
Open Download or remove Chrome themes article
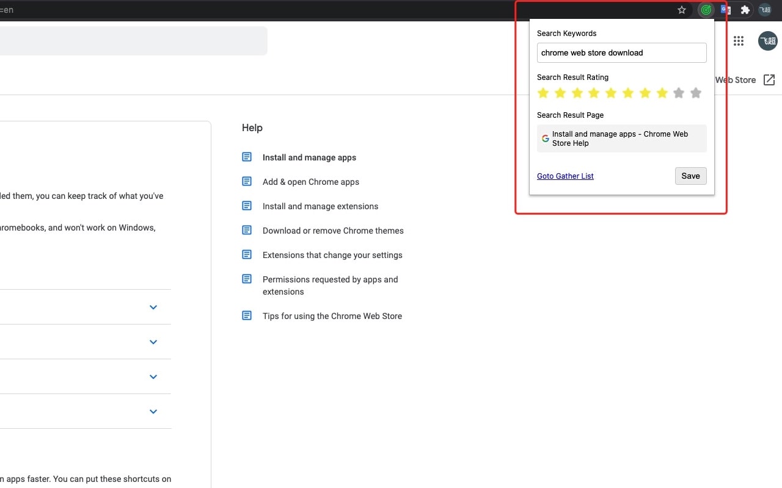point(333,231)
